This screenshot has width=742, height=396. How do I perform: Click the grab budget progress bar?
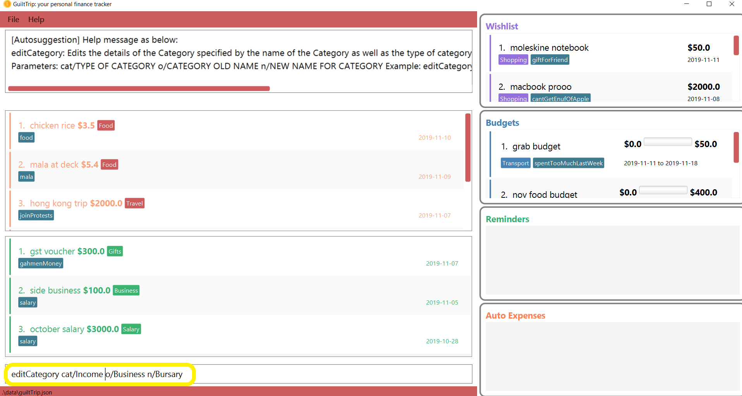pyautogui.click(x=668, y=142)
